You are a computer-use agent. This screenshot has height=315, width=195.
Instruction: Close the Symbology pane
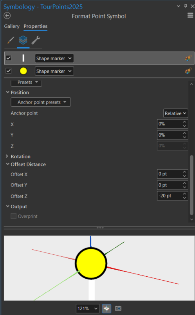(x=192, y=6)
